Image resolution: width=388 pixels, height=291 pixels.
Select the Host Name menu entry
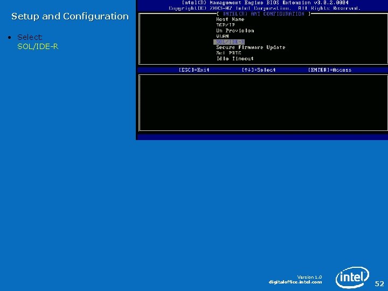(230, 19)
